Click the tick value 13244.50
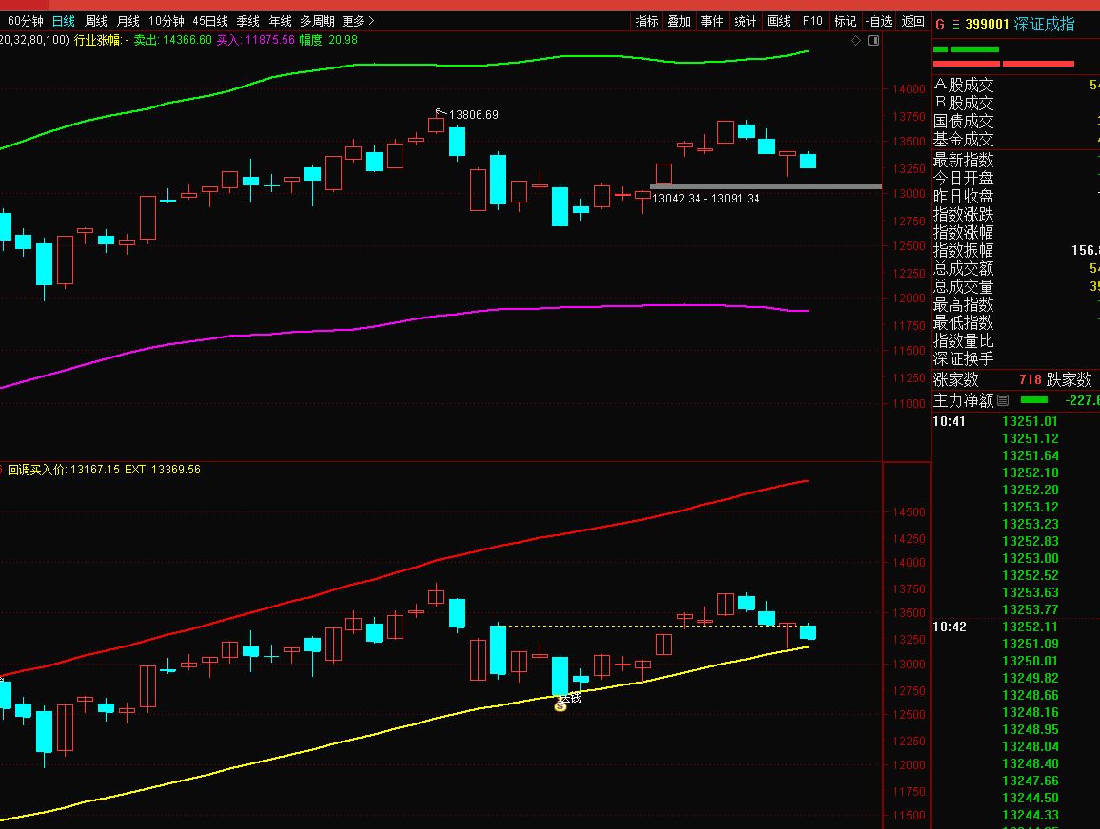1100x829 pixels. (x=1030, y=799)
